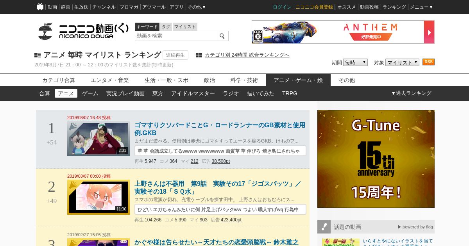Open ブロマガ in top bar
This screenshot has width=469, height=246.
[129, 7]
